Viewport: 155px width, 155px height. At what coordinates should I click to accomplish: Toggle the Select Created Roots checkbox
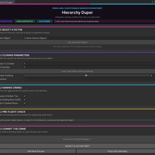pos(25,103)
